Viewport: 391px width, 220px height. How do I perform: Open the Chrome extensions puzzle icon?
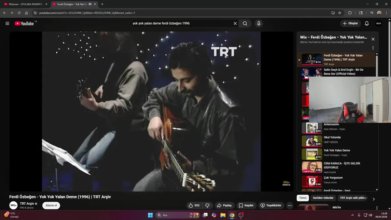(350, 13)
